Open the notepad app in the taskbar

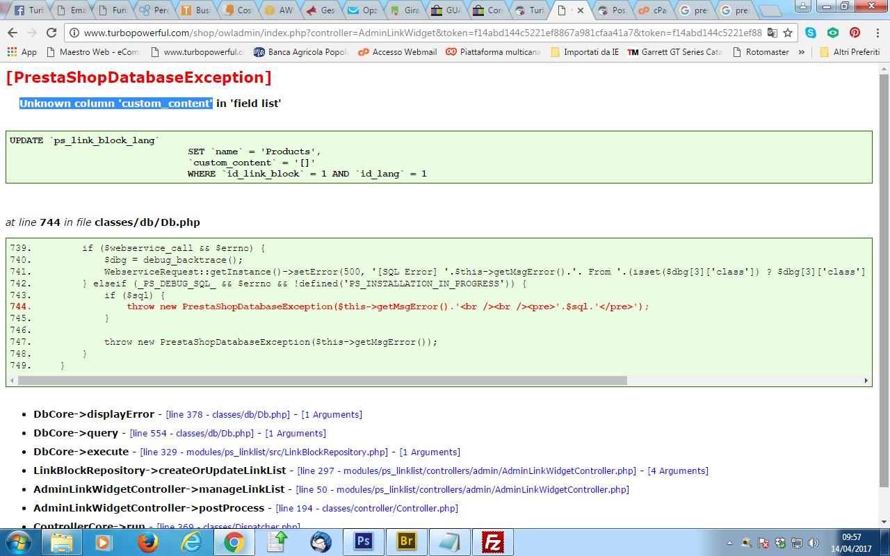(x=450, y=541)
